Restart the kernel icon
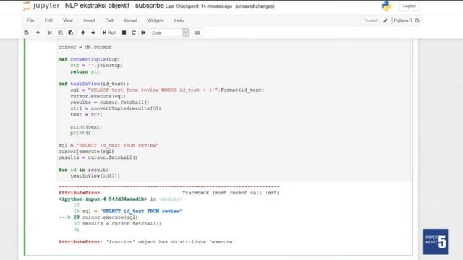The height and width of the screenshot is (260, 463). coord(133,32)
